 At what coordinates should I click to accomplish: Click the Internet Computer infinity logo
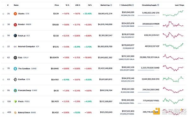coord(15,47)
